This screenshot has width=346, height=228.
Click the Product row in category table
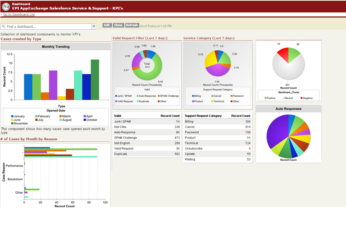pos(218,138)
